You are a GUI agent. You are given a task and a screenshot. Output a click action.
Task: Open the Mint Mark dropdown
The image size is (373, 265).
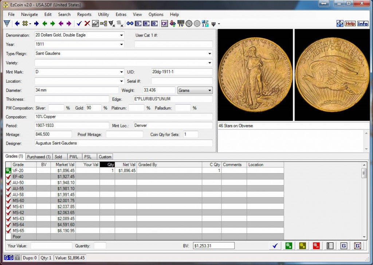[122, 72]
